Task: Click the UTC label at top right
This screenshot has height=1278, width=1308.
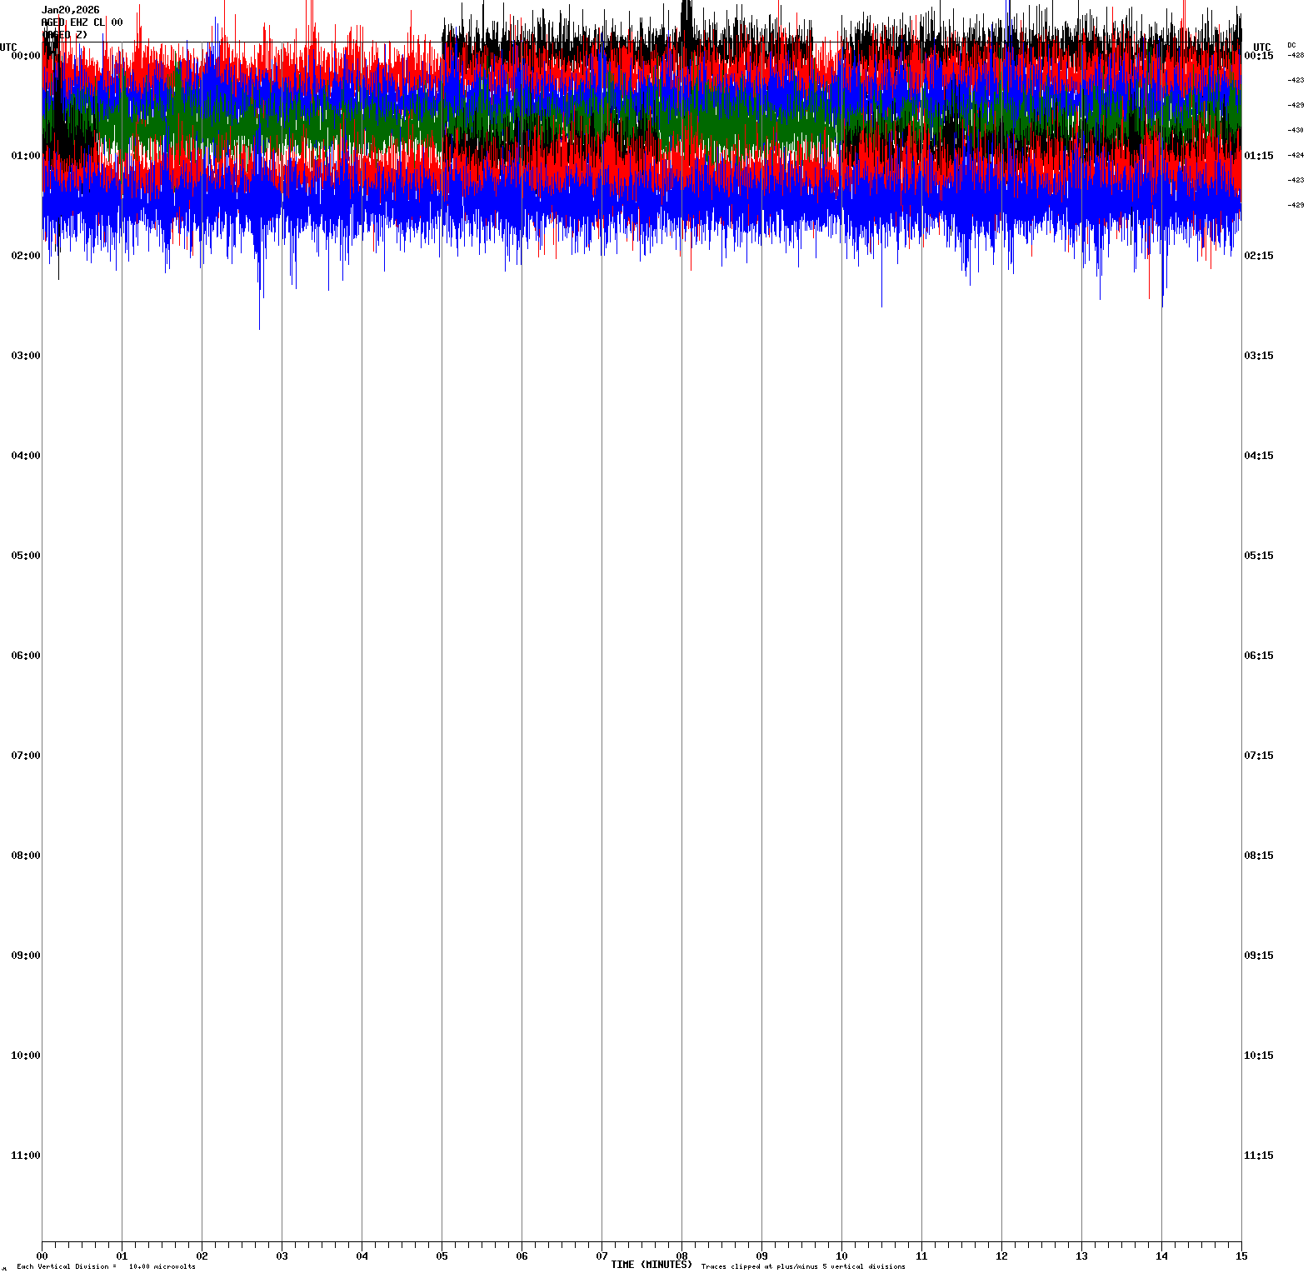Action: click(1262, 47)
